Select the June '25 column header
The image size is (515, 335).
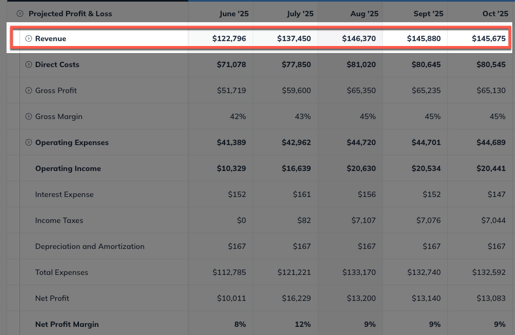pos(234,13)
